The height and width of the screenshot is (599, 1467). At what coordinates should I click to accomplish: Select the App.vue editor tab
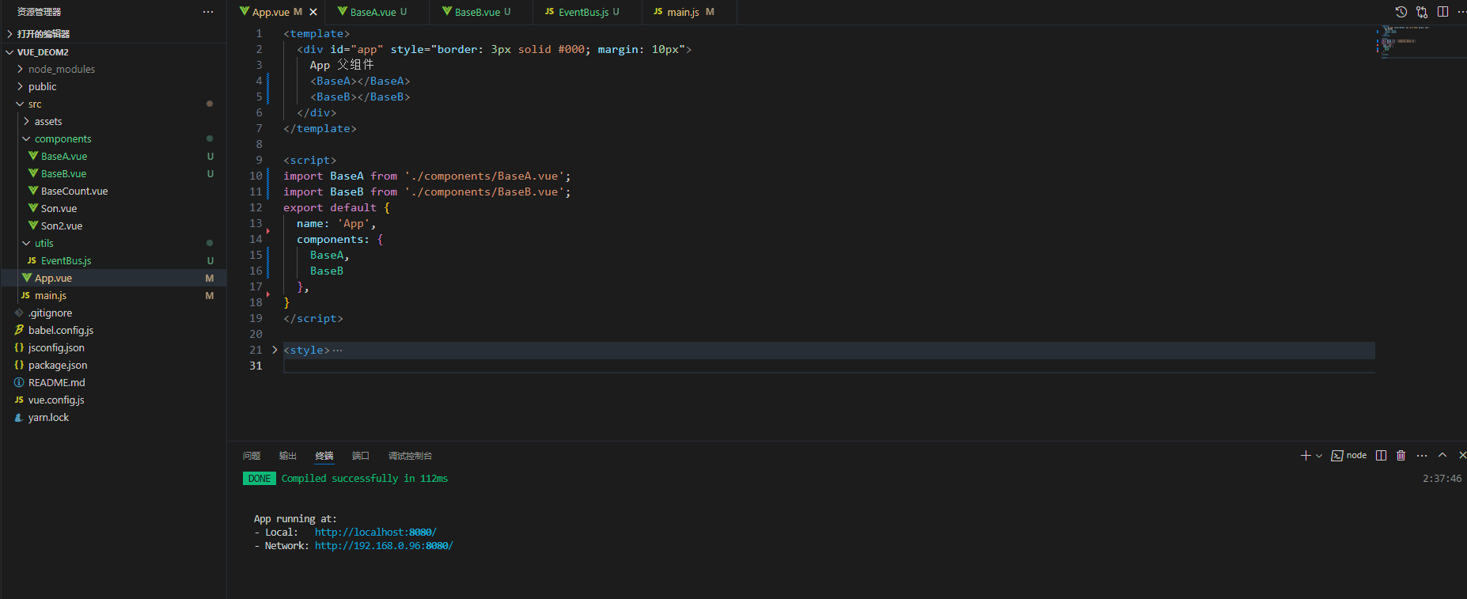(276, 12)
